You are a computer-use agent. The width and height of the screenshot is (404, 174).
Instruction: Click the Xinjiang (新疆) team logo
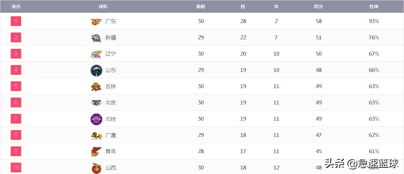click(x=96, y=38)
